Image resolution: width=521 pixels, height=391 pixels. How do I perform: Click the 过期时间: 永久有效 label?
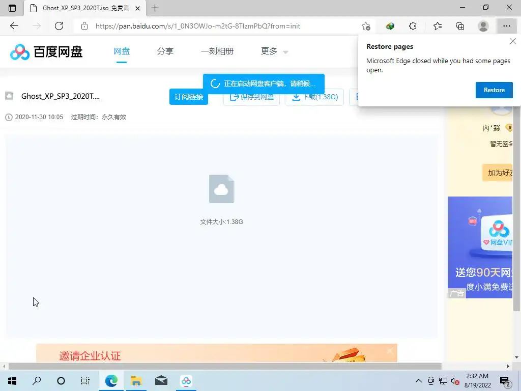point(99,117)
